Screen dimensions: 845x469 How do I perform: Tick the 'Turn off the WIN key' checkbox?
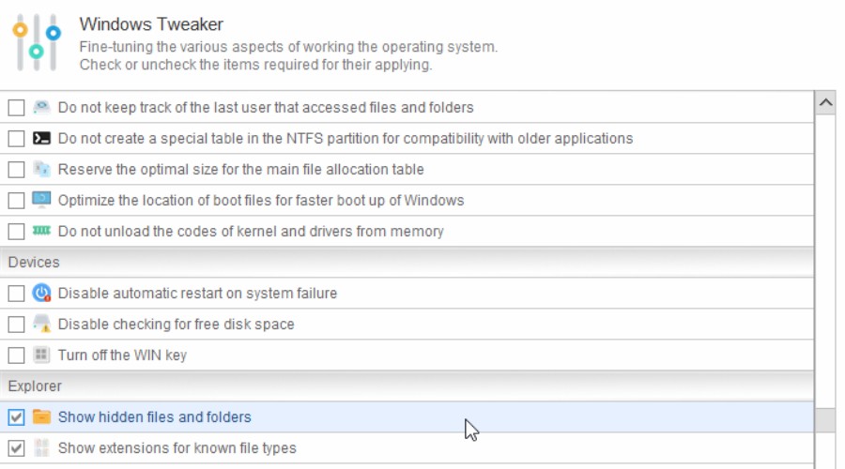point(16,356)
